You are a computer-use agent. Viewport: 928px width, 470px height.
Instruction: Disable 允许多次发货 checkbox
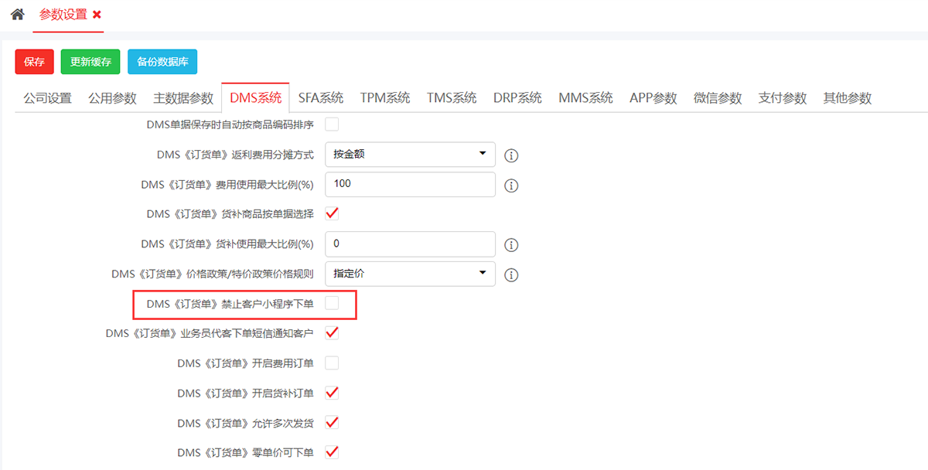[332, 422]
